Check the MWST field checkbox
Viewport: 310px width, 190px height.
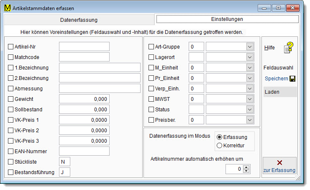[151, 99]
